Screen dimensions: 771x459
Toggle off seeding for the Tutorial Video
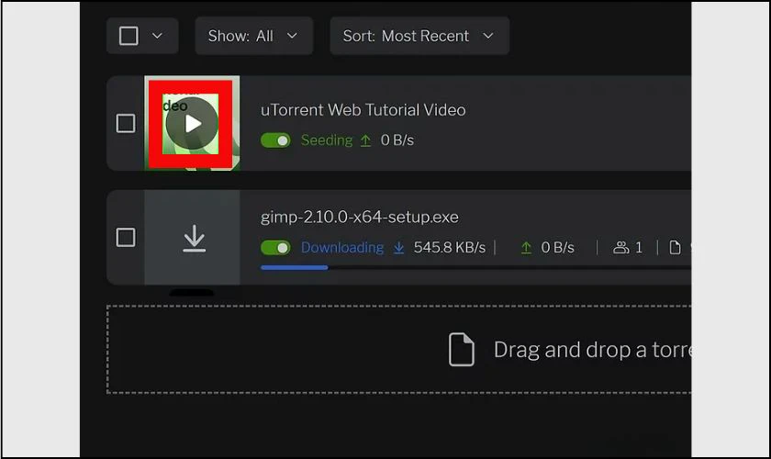[x=276, y=140]
